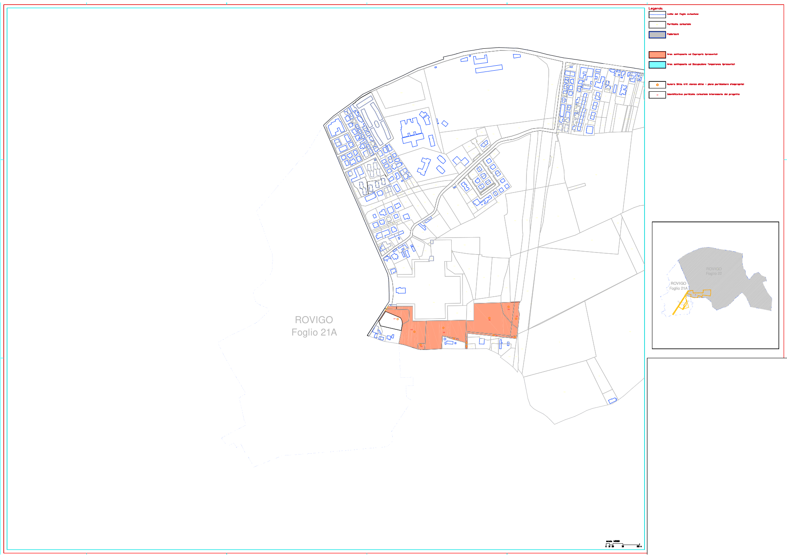Click the 'ROVIGO Foglio 22' label in overview map
787x557 pixels.
click(x=714, y=271)
